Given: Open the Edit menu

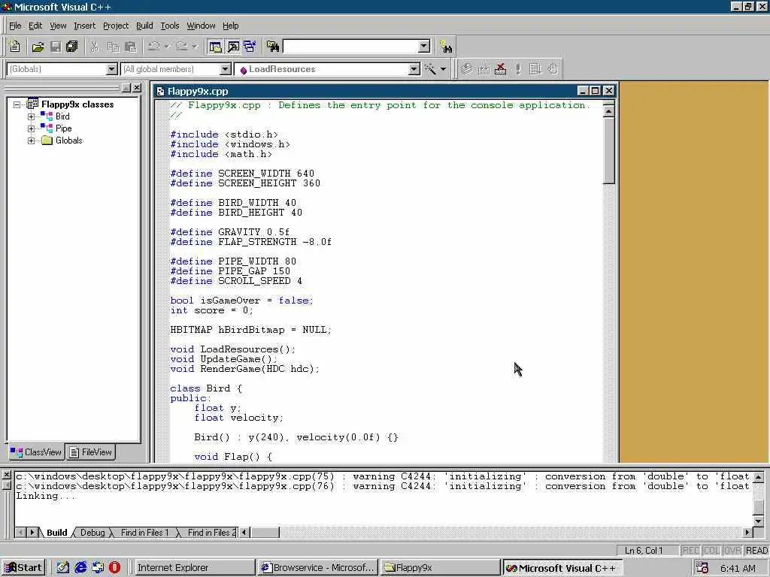Looking at the screenshot, I should pyautogui.click(x=35, y=26).
